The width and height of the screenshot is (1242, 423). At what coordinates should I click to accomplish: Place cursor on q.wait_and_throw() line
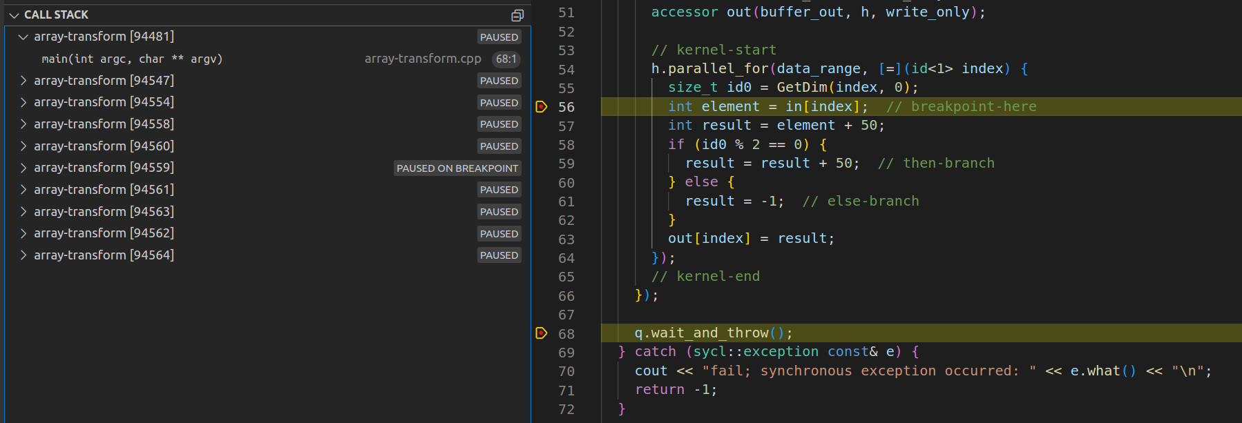click(x=713, y=333)
